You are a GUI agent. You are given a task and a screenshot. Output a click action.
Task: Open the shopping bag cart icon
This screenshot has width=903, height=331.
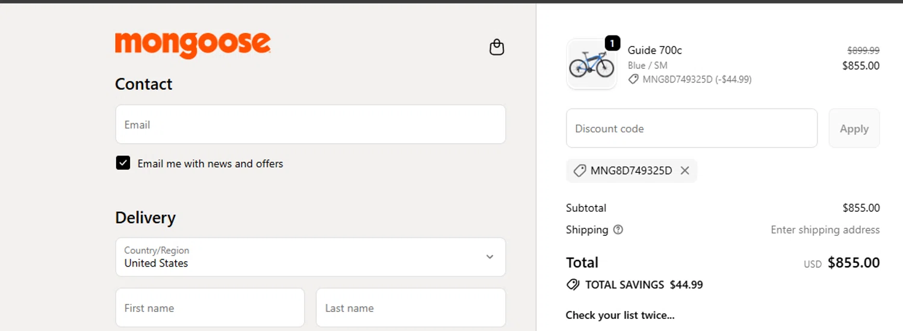click(x=497, y=47)
